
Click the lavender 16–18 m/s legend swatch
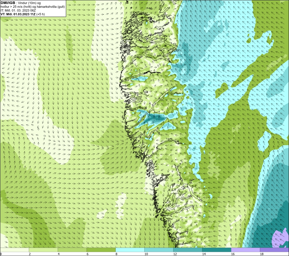tap(245, 250)
